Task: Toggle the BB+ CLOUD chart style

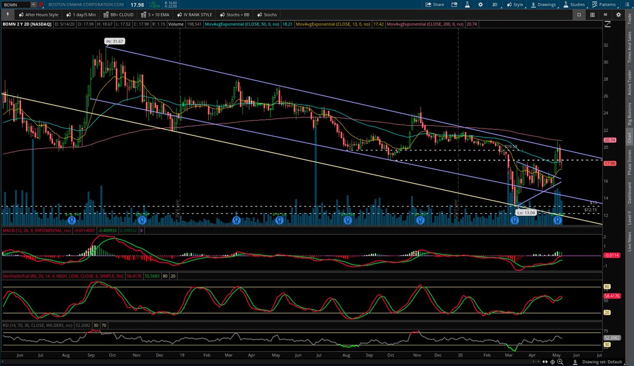Action: [118, 14]
